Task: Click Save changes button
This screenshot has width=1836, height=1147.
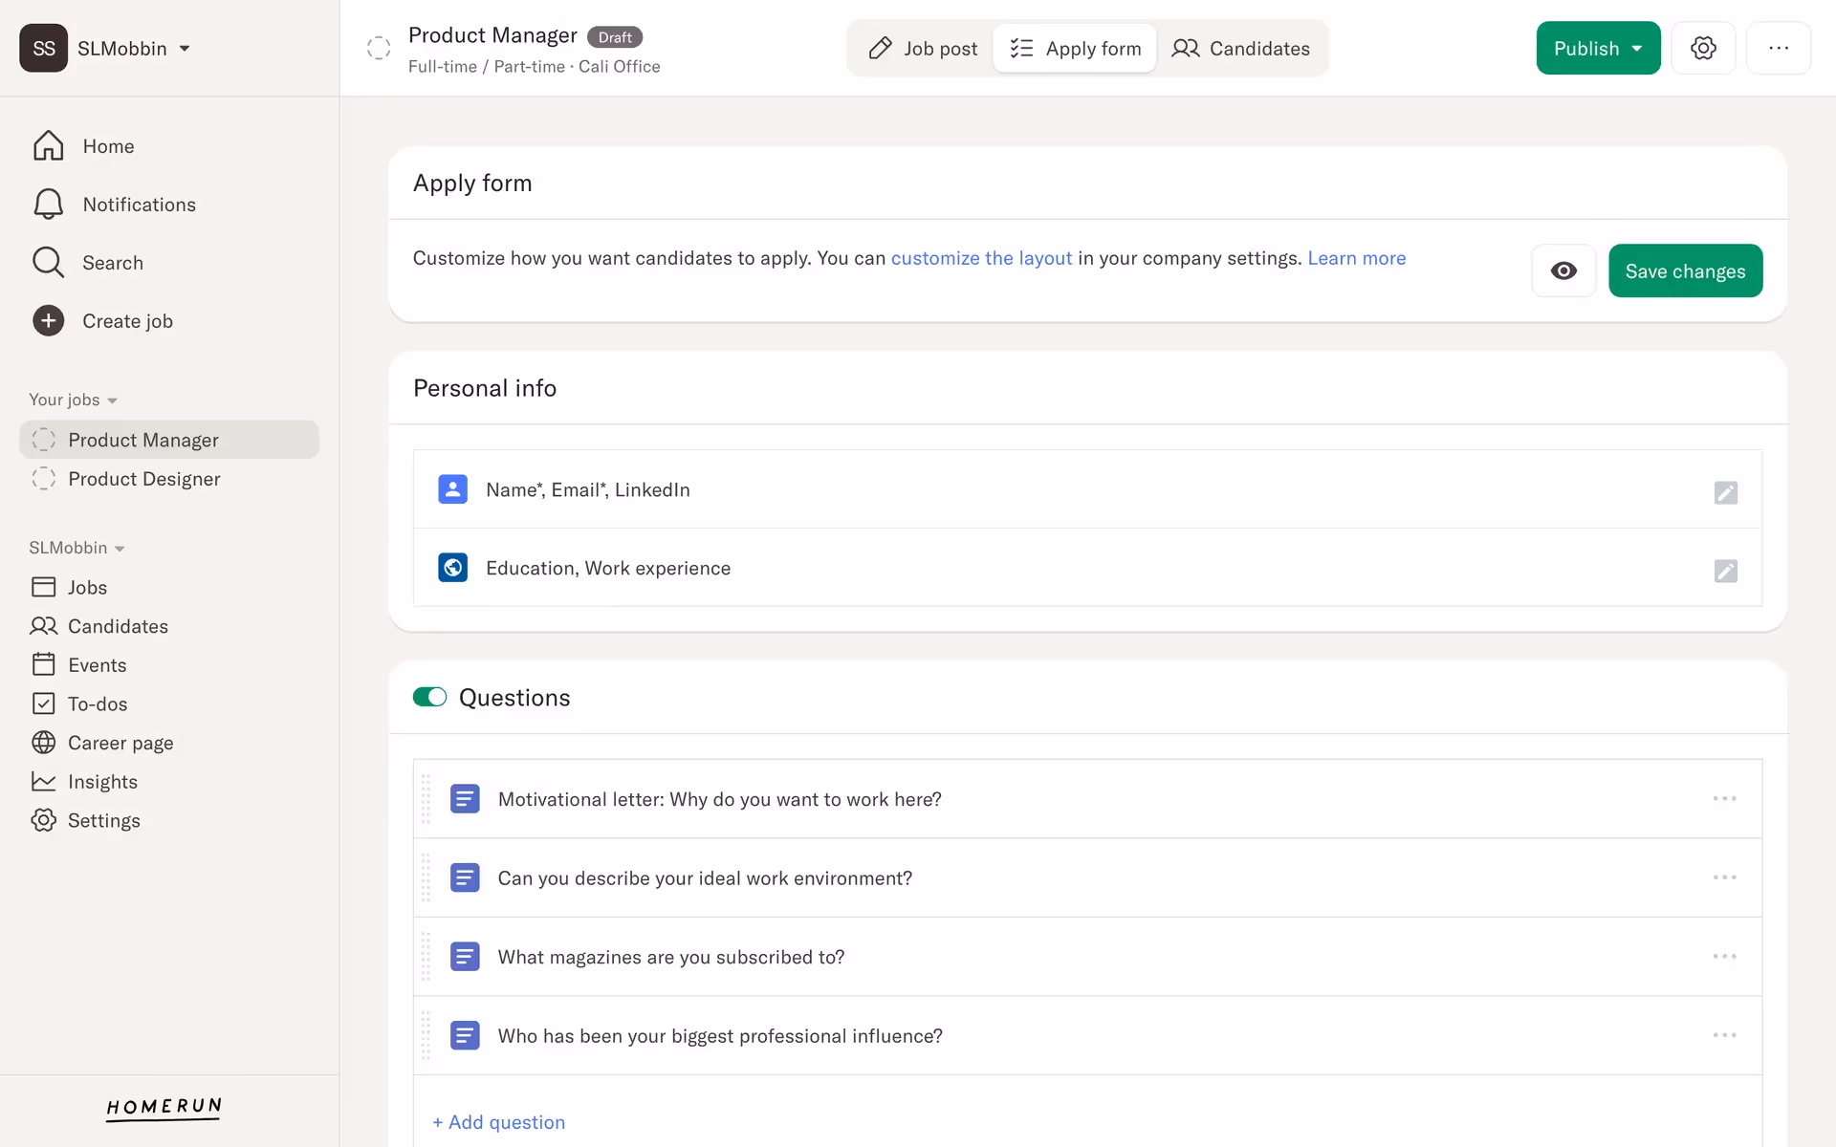Action: [x=1685, y=271]
